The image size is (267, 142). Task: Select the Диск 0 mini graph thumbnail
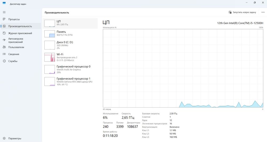coord(50,45)
